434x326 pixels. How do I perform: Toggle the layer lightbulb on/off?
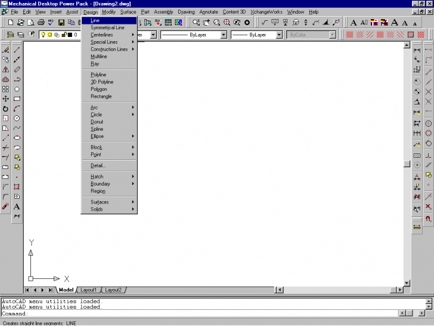pos(43,35)
